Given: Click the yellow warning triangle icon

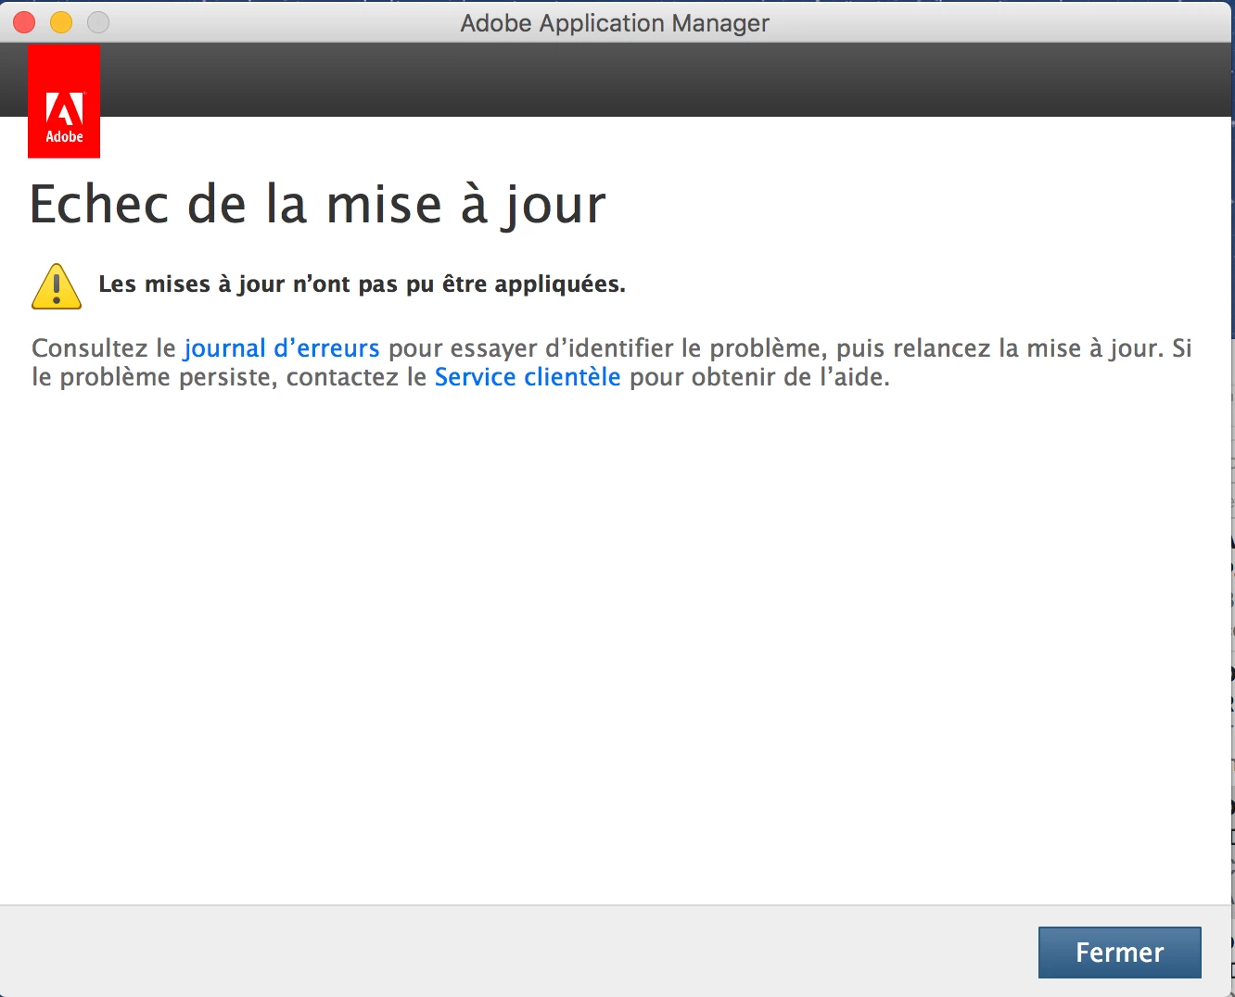Looking at the screenshot, I should [57, 285].
